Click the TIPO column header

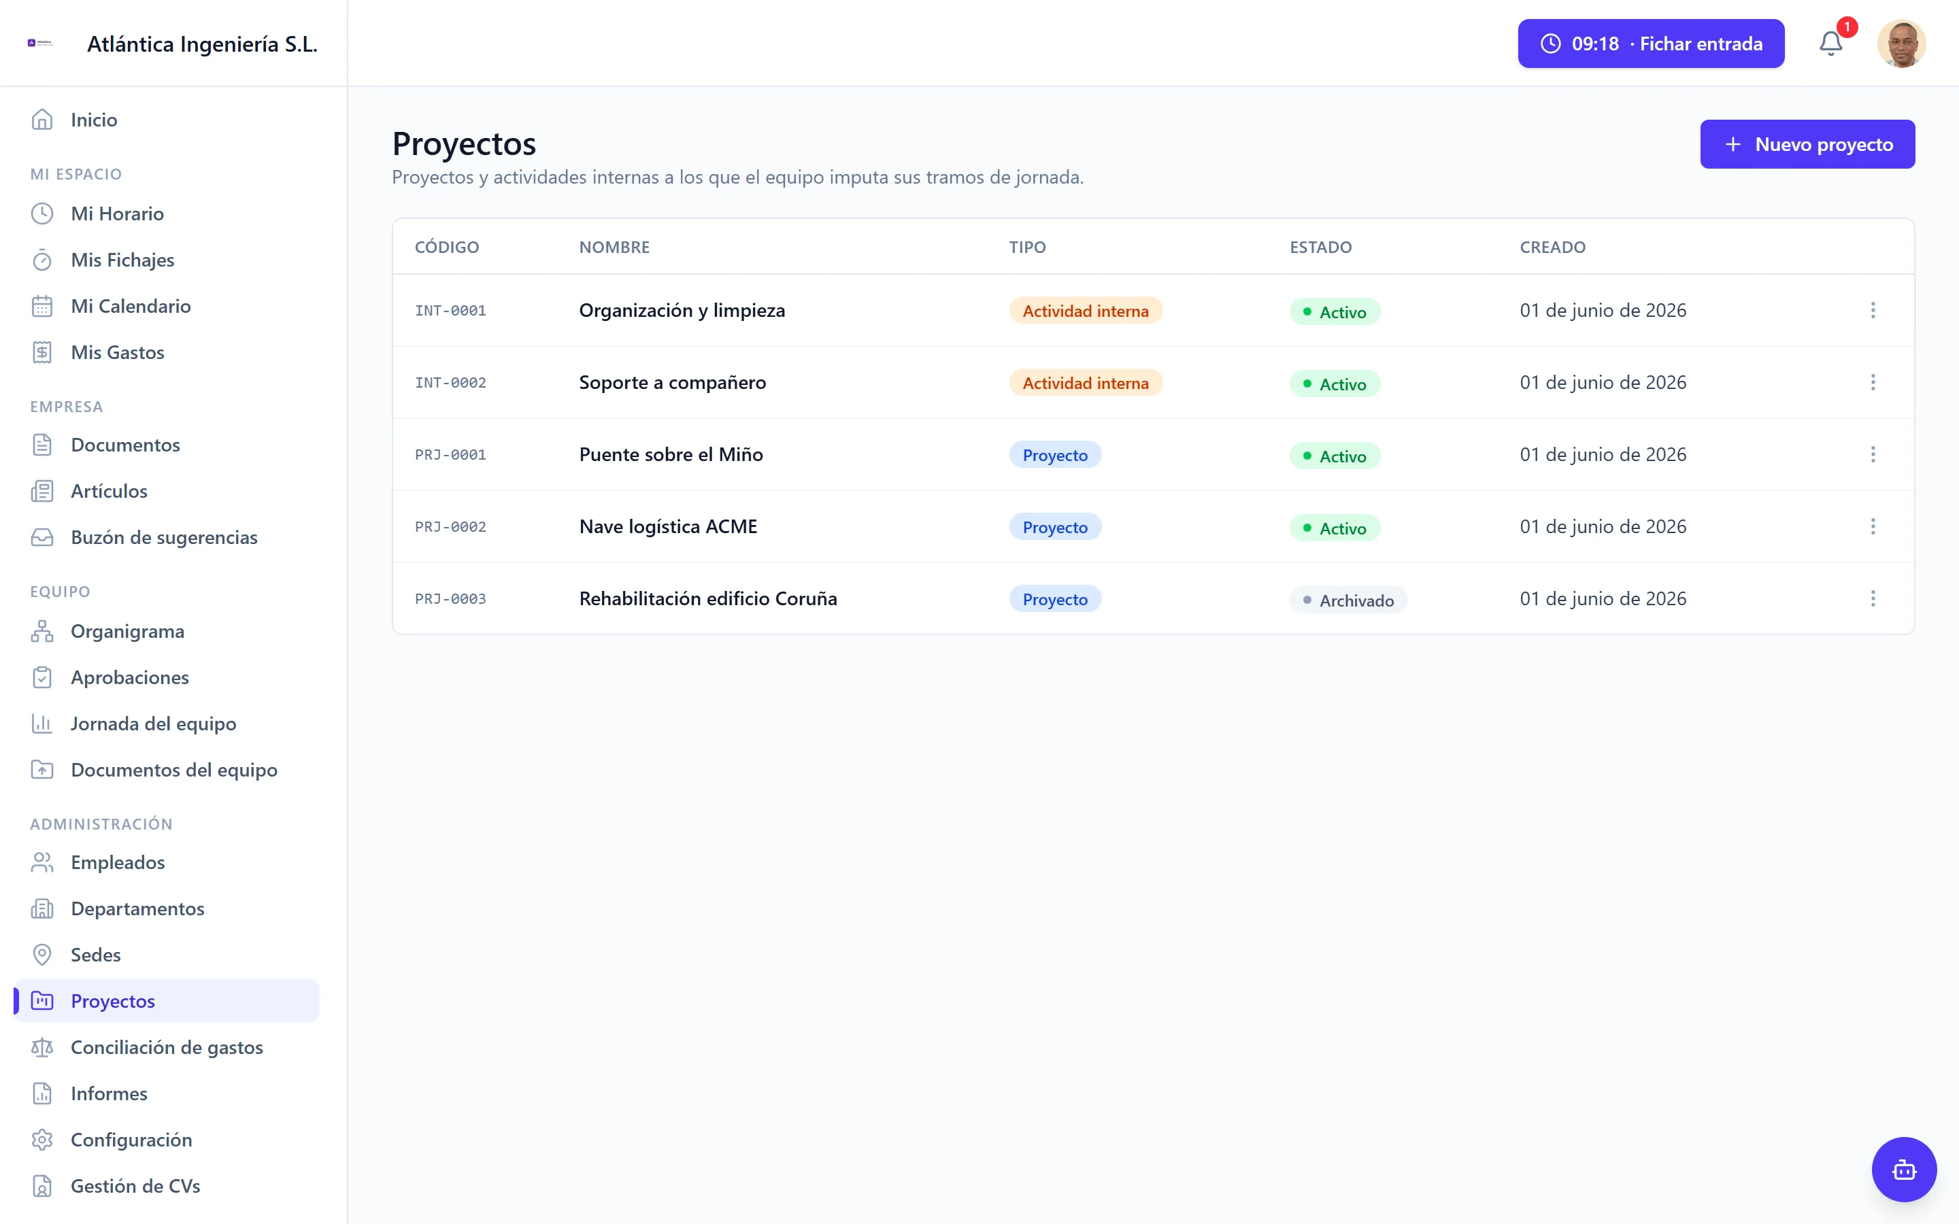1027,247
